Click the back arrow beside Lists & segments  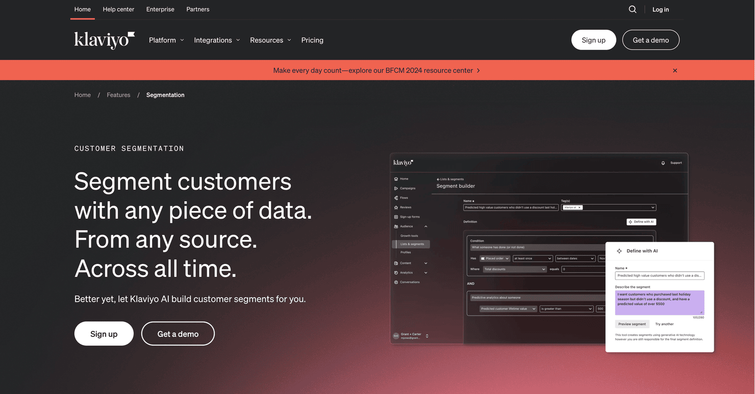tap(438, 179)
